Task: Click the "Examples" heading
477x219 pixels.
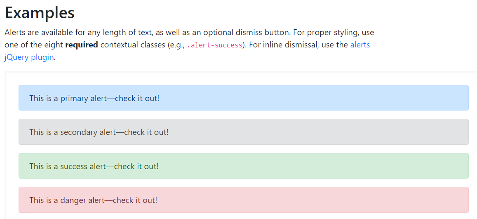Action: pyautogui.click(x=40, y=13)
